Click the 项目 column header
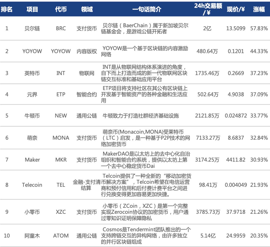The height and width of the screenshot is (247, 270). (x=32, y=9)
